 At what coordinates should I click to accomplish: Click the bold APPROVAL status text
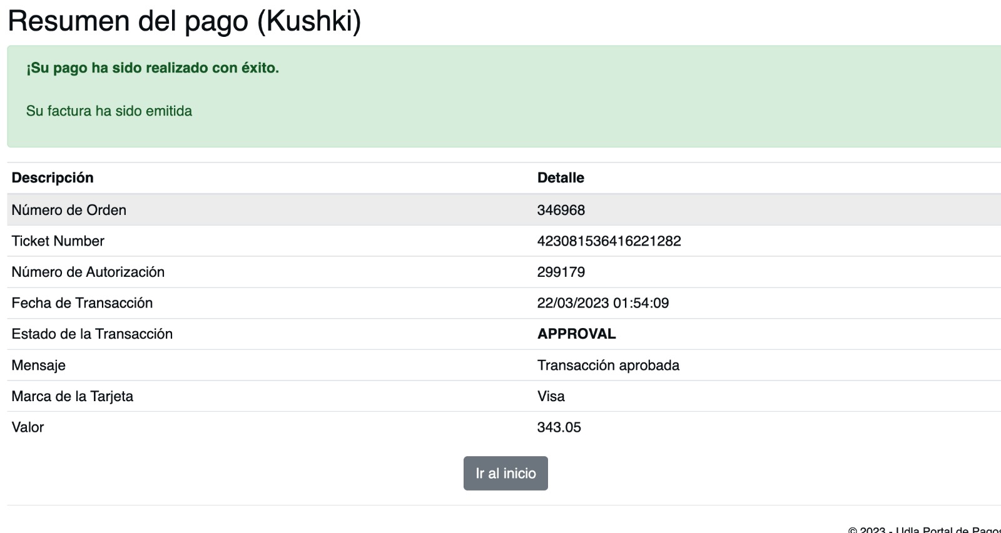click(x=576, y=334)
